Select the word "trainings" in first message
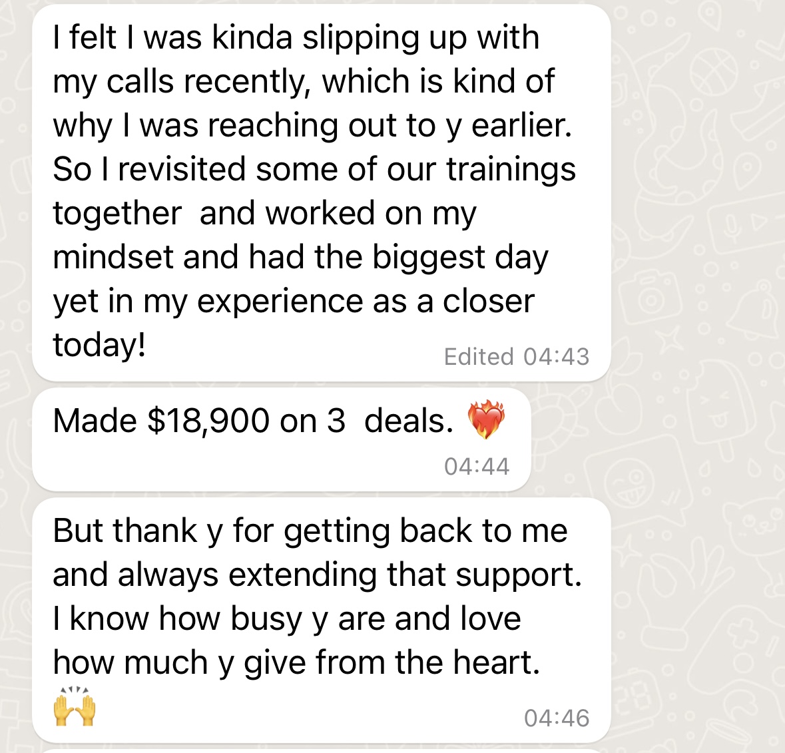Image resolution: width=785 pixels, height=753 pixels. (x=511, y=170)
